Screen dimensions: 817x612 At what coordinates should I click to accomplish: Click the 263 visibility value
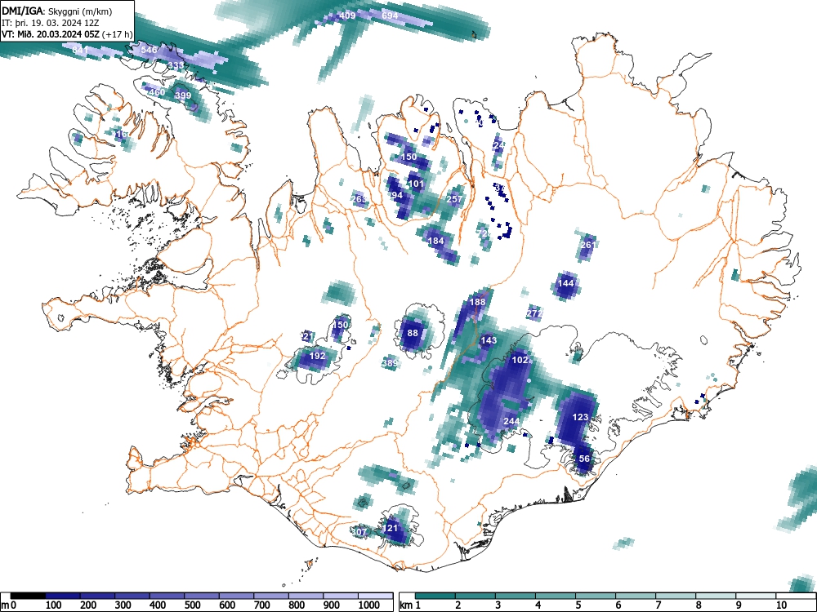[359, 199]
